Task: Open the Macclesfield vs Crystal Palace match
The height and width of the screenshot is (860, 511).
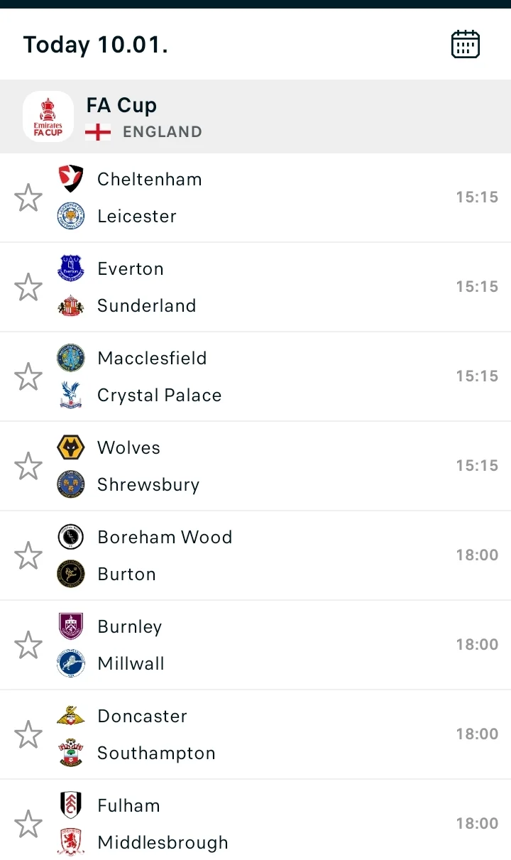Action: click(284, 376)
